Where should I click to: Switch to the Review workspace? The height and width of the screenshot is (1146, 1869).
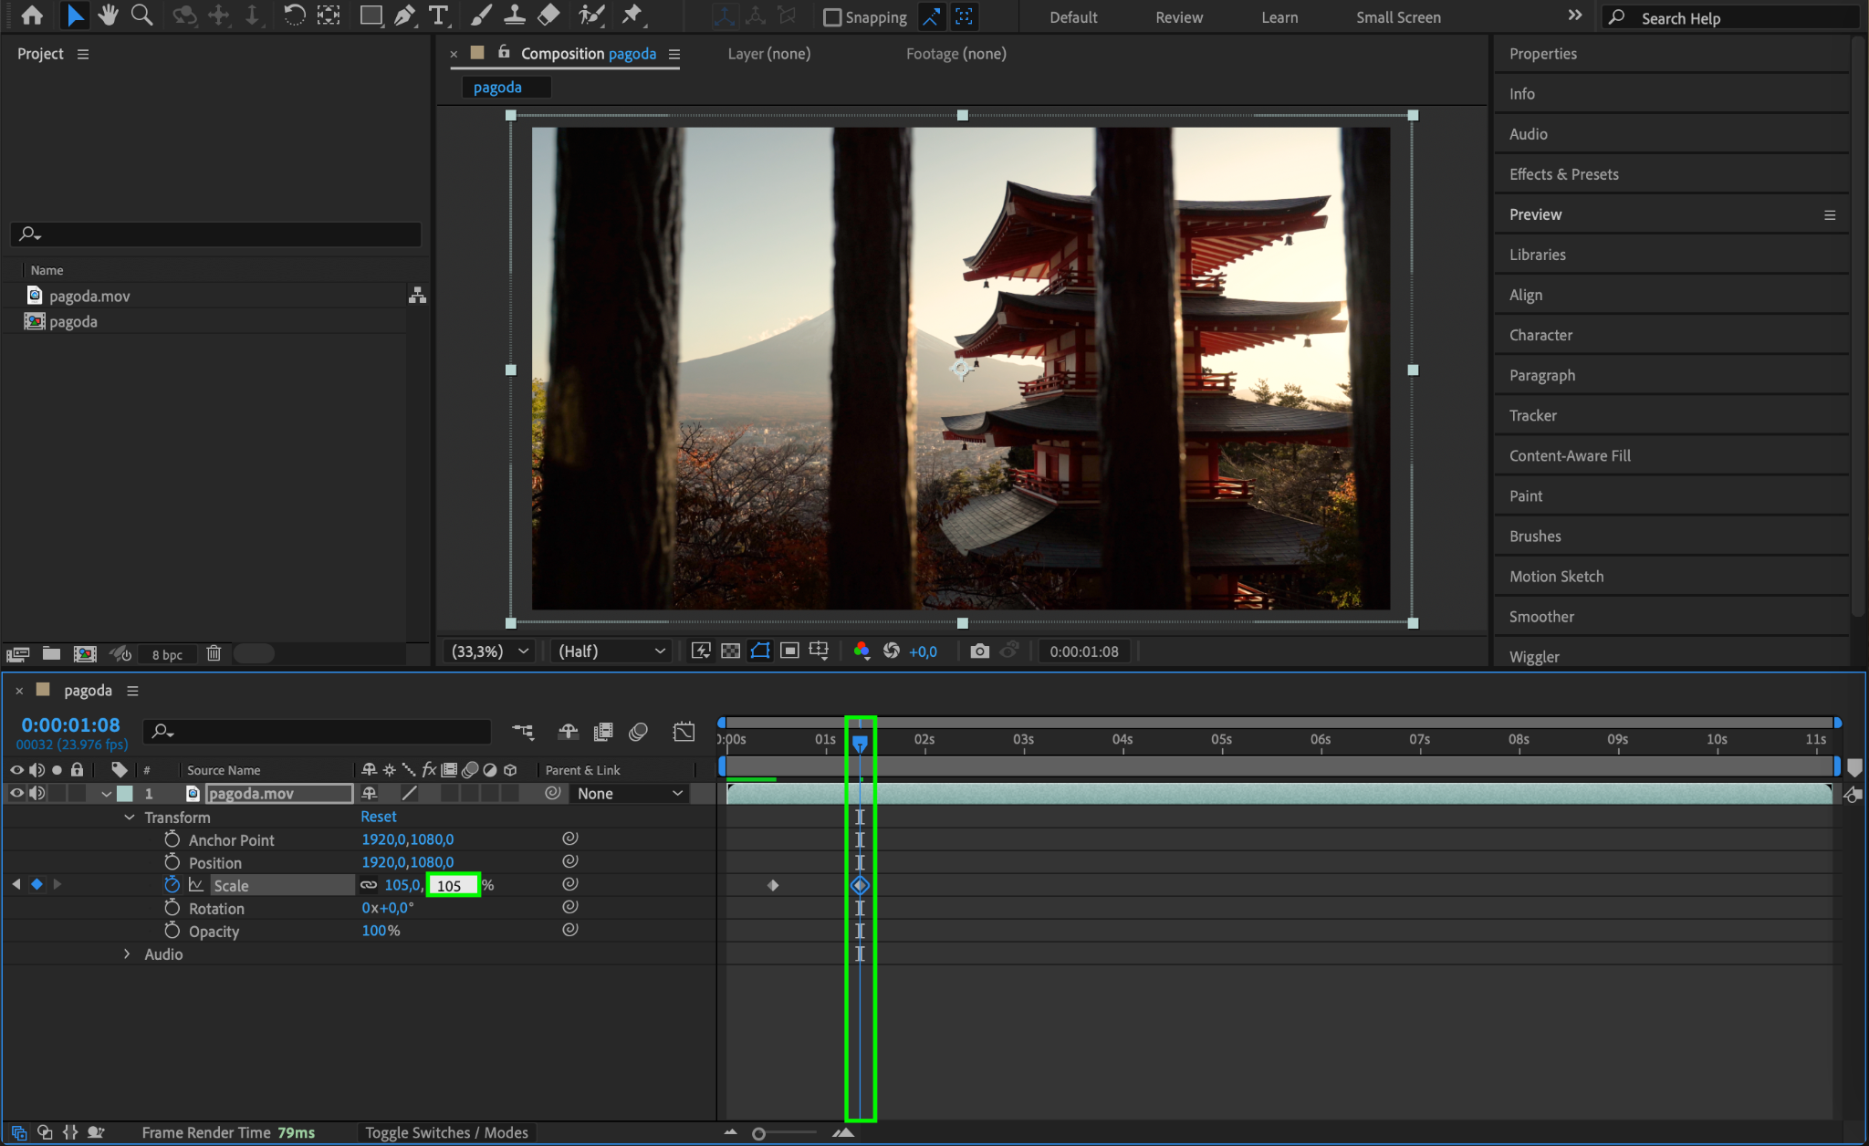coord(1178,17)
